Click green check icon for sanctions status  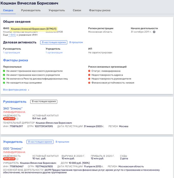click(x=4, y=83)
